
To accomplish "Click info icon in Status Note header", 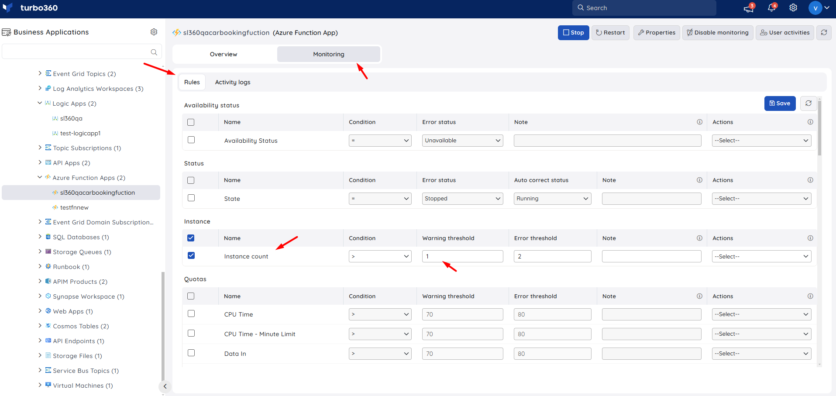I will 699,180.
